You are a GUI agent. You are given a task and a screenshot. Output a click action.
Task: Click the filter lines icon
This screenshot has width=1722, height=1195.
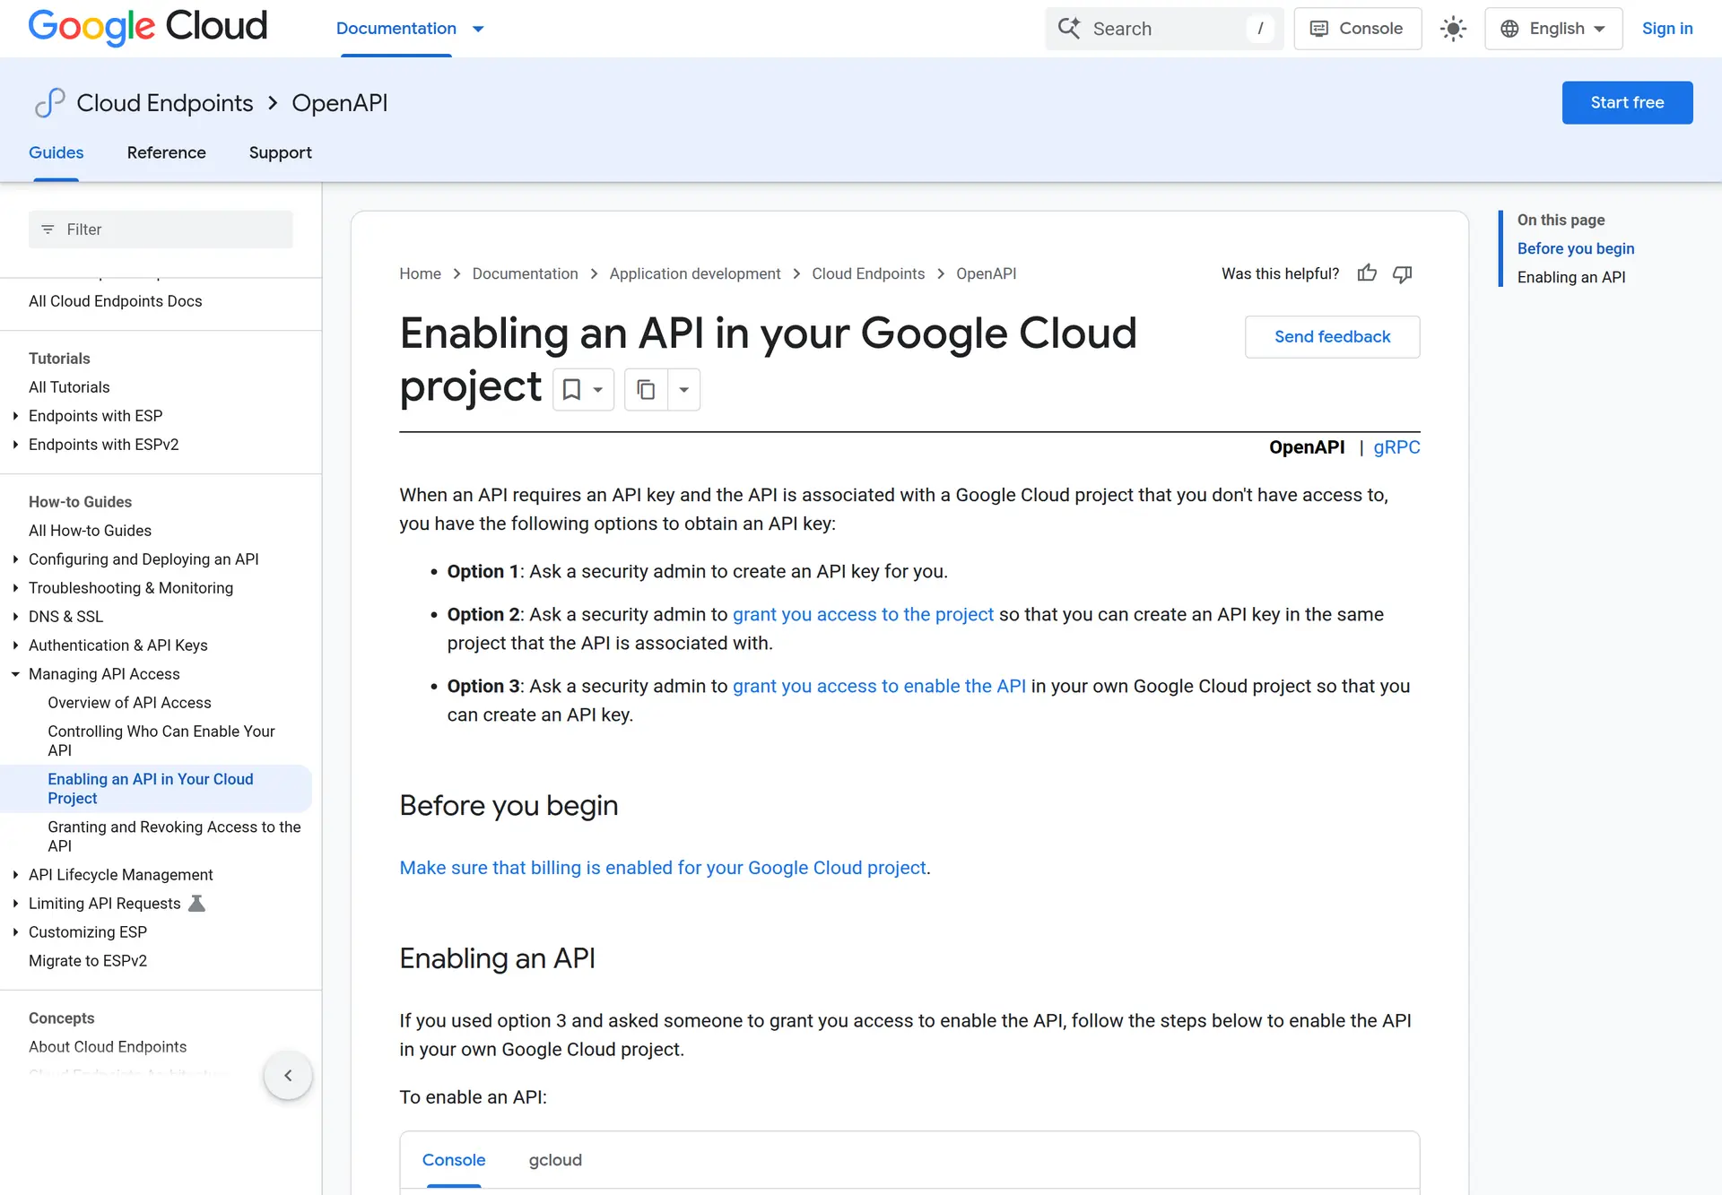[48, 229]
